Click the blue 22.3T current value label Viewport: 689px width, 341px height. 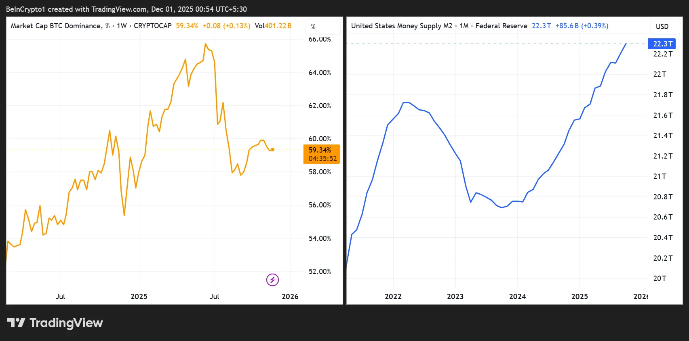662,44
